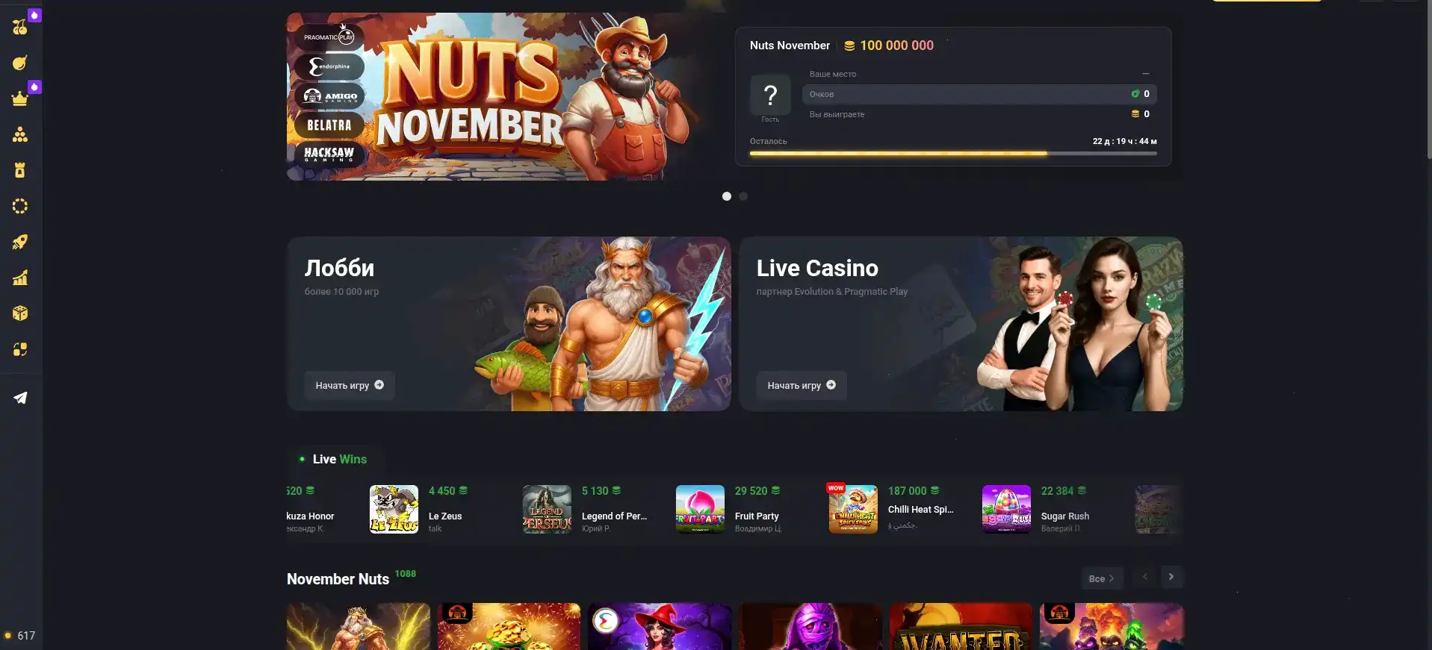
Task: Click the growing bar chart sidebar icon
Action: (20, 278)
